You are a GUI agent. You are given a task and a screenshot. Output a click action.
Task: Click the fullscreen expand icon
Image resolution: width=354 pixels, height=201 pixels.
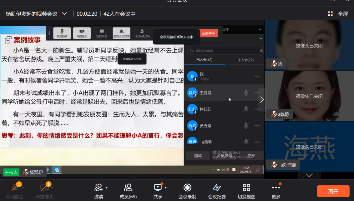coord(330,14)
